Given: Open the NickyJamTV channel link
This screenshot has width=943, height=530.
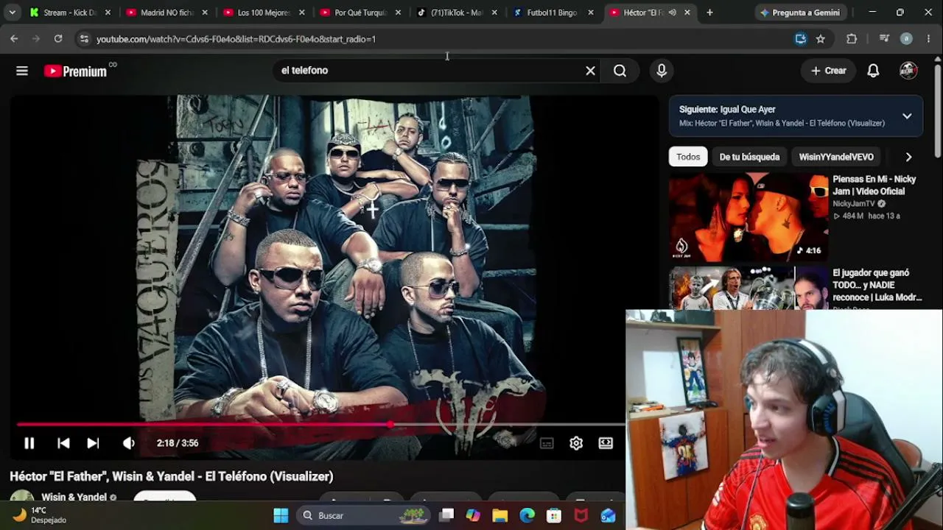Looking at the screenshot, I should pos(854,204).
